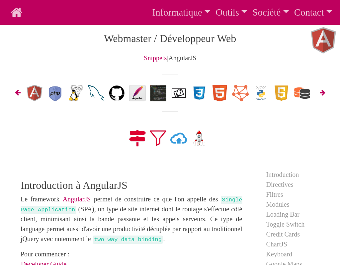The image size is (340, 265).
Task: Jump to the Loading Bar section
Action: point(283,215)
